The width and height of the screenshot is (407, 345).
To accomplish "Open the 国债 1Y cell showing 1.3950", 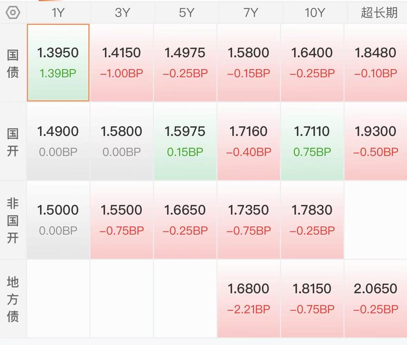I will click(x=58, y=62).
